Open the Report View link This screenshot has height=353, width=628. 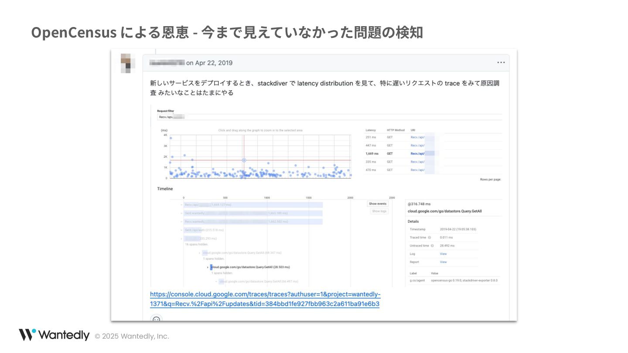tap(443, 262)
